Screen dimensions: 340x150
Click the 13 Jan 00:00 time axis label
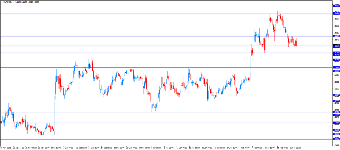tap(182, 148)
